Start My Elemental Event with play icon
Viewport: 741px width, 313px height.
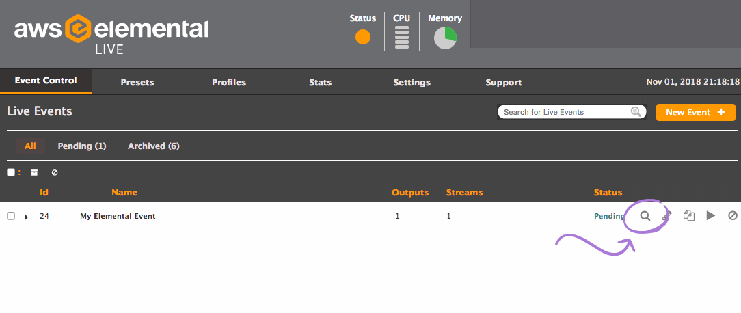[x=711, y=216]
